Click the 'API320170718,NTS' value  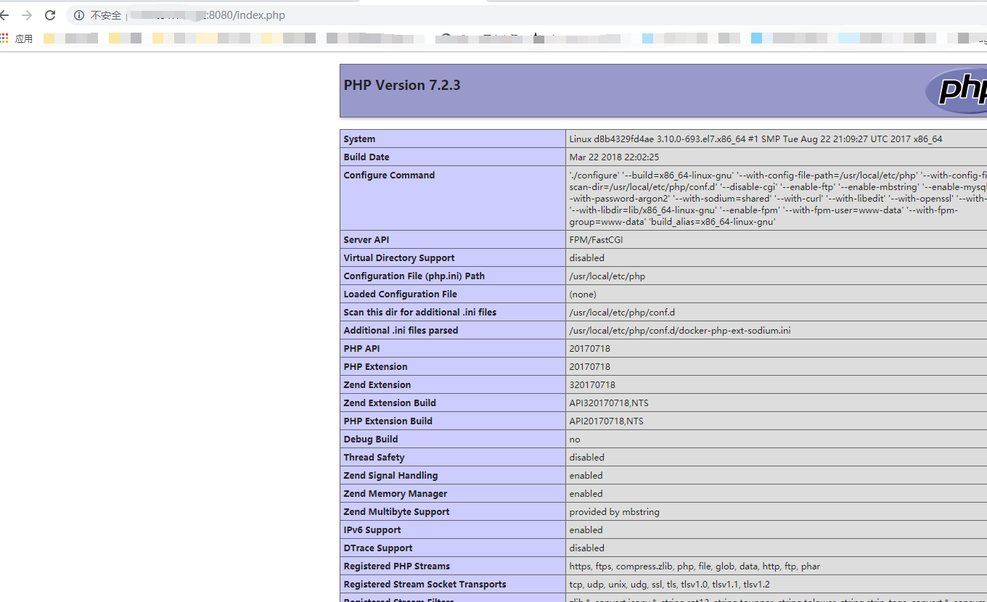coord(609,403)
